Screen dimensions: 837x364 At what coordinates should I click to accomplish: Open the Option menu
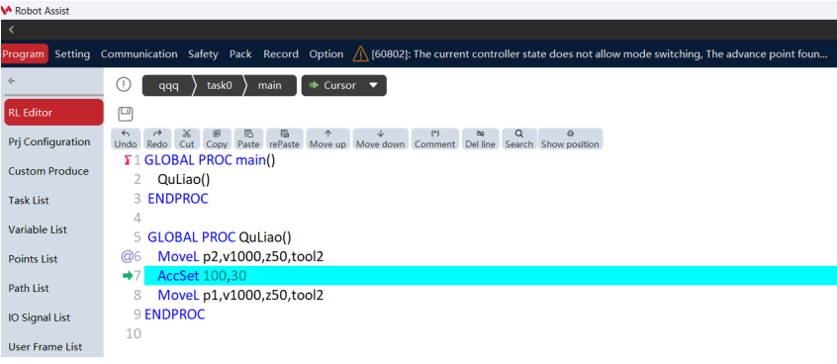[x=326, y=53]
